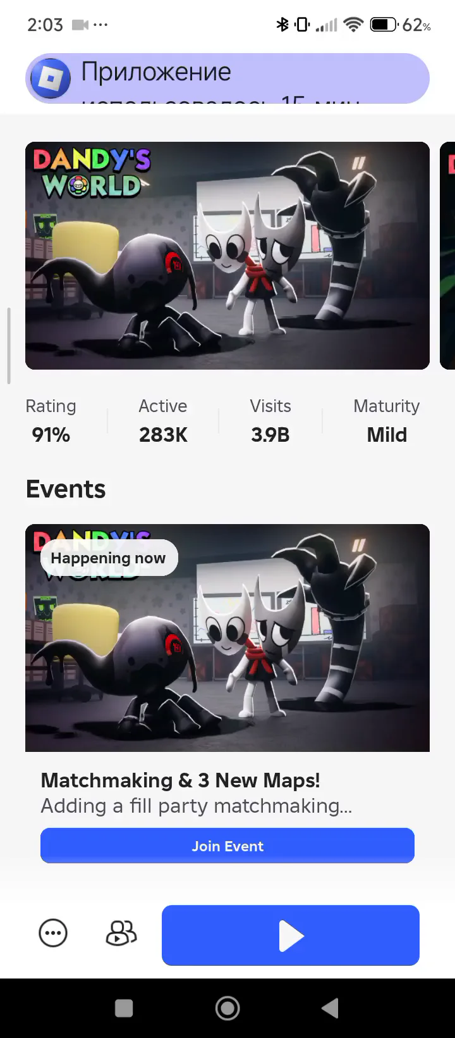Open the Happening now event image

(227, 638)
